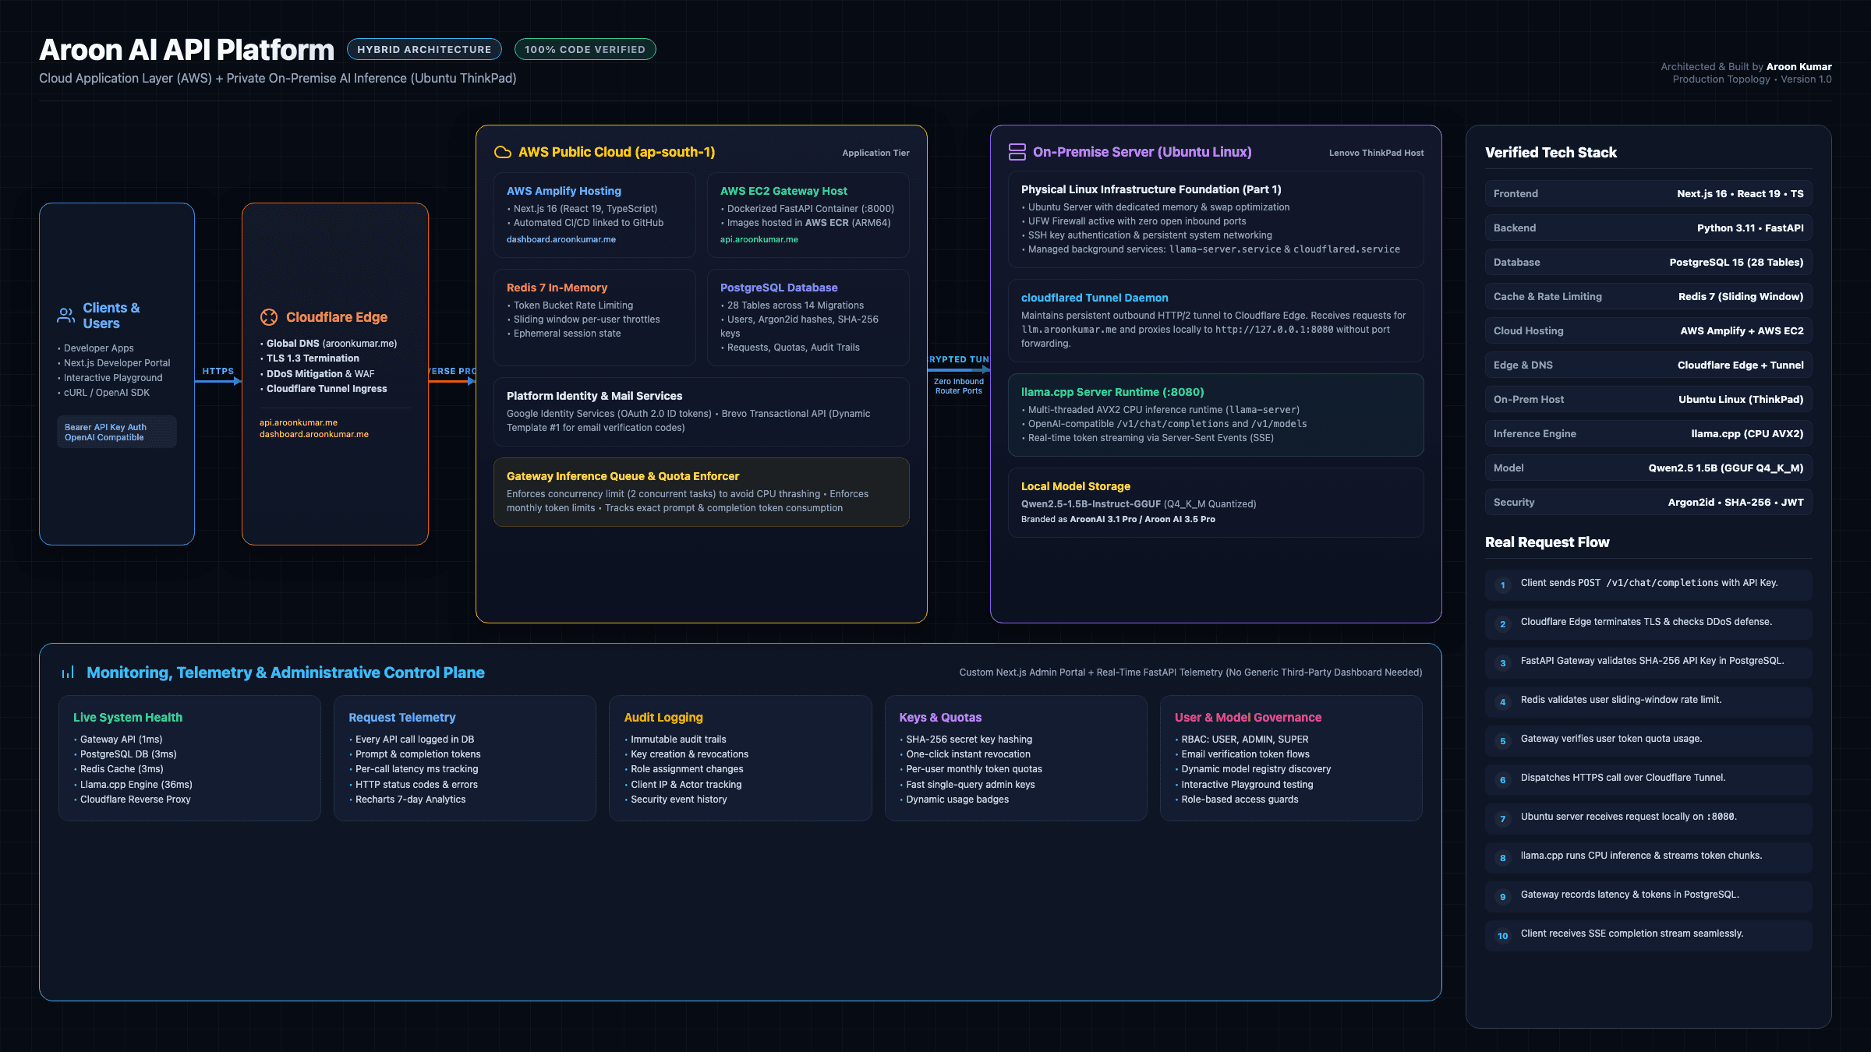Click the Real Request Flow heading
Image resolution: width=1871 pixels, height=1052 pixels.
click(x=1547, y=542)
